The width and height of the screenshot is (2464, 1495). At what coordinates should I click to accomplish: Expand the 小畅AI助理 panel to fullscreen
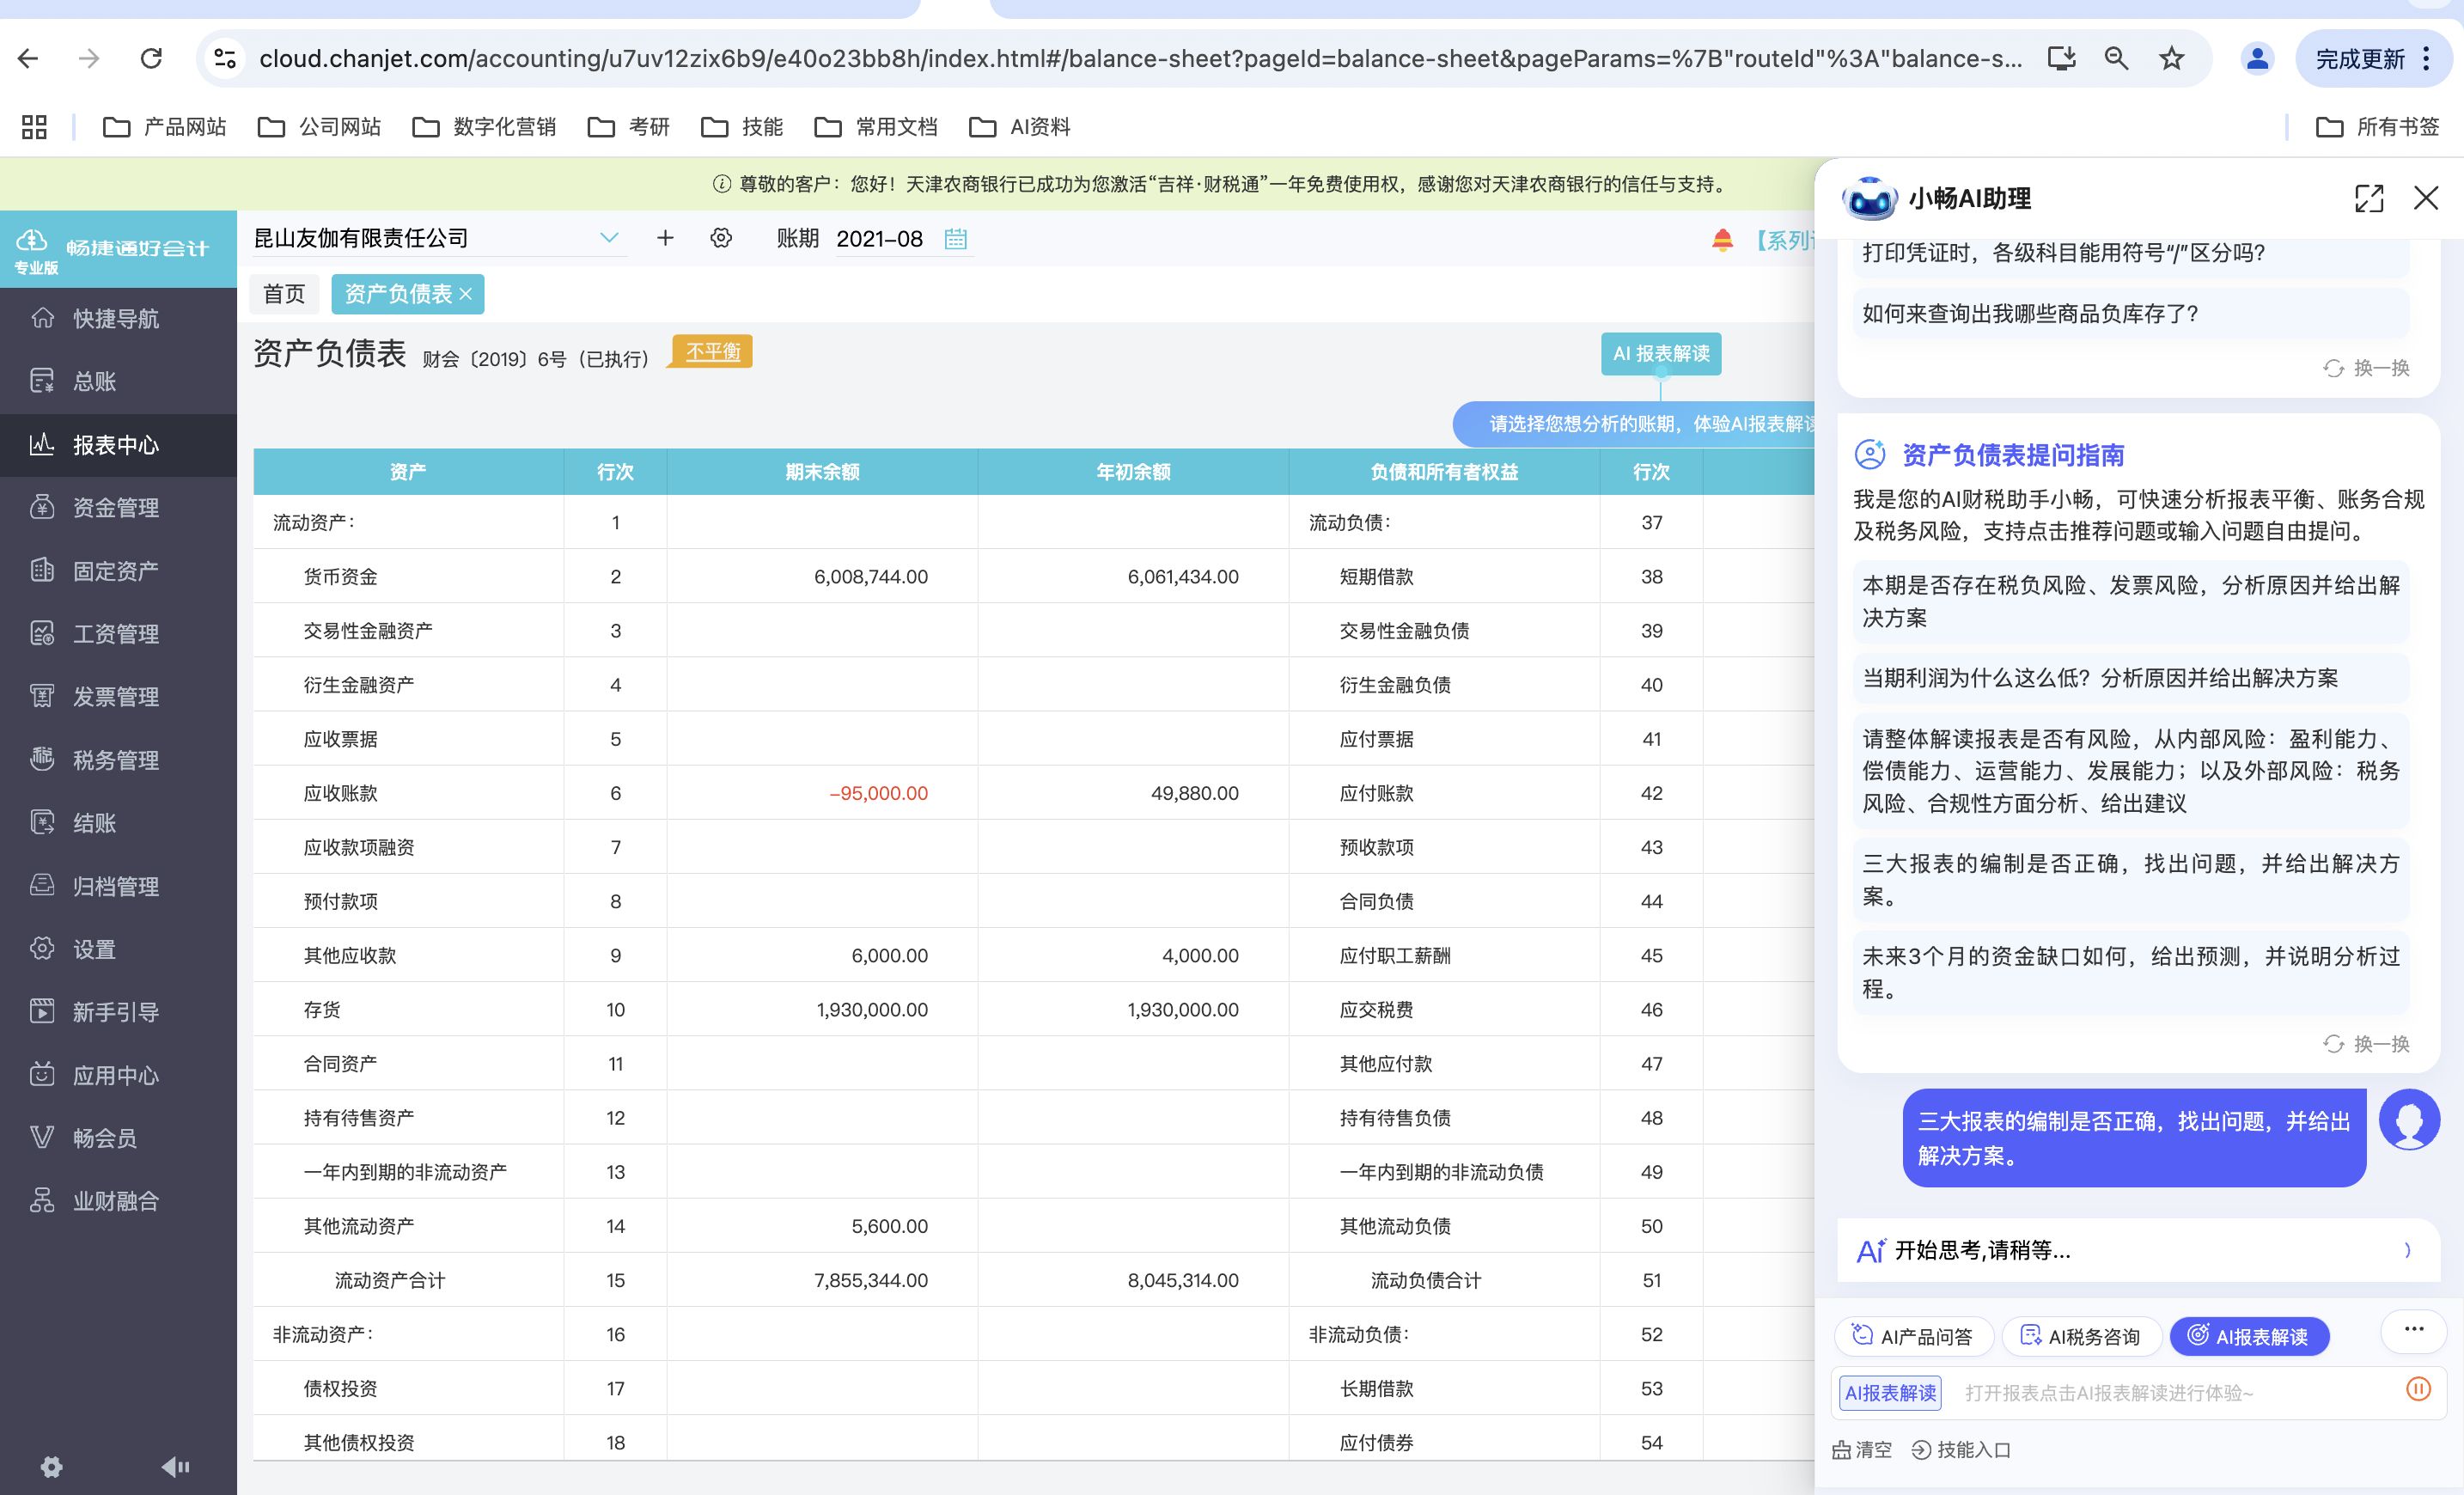2368,198
